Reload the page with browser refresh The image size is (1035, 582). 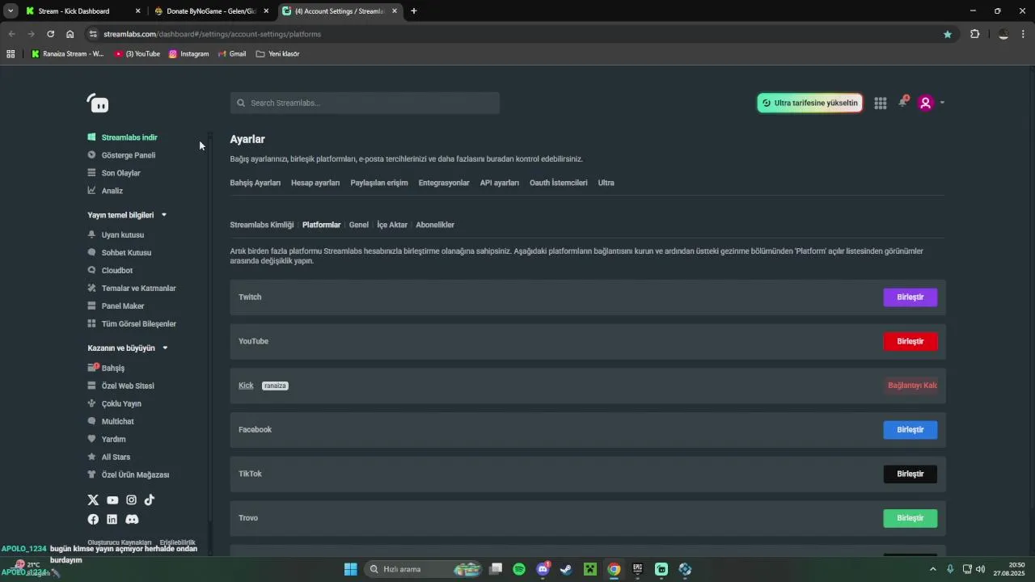coord(50,34)
